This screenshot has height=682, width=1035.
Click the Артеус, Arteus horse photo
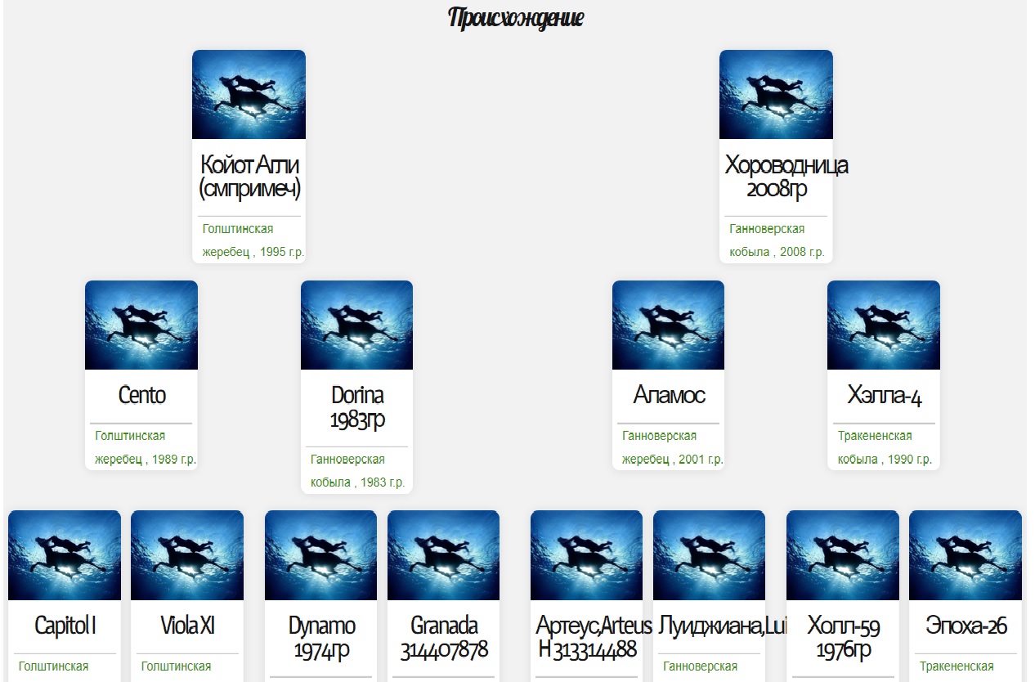(x=586, y=555)
